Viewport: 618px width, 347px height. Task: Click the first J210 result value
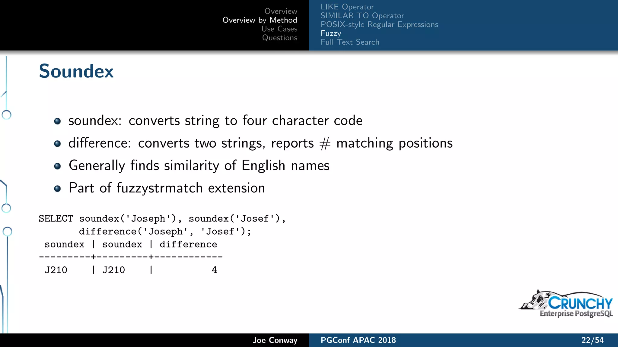tap(56, 270)
